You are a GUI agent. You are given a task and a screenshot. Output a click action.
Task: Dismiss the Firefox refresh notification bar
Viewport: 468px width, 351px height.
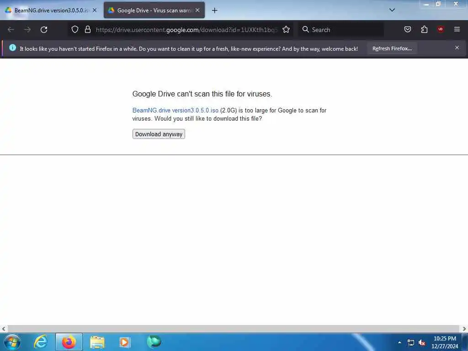pyautogui.click(x=457, y=48)
